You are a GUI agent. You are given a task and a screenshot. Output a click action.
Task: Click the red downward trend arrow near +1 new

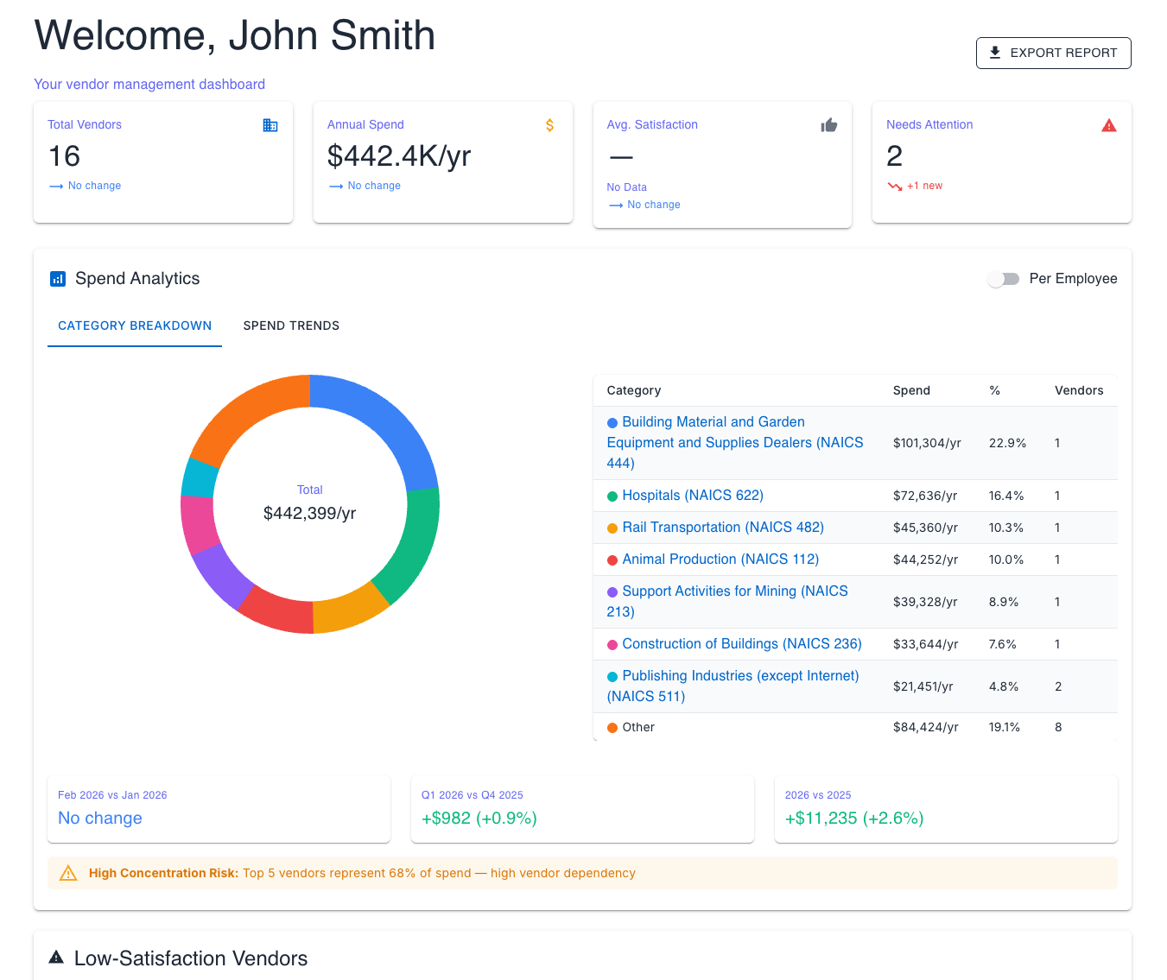point(895,186)
